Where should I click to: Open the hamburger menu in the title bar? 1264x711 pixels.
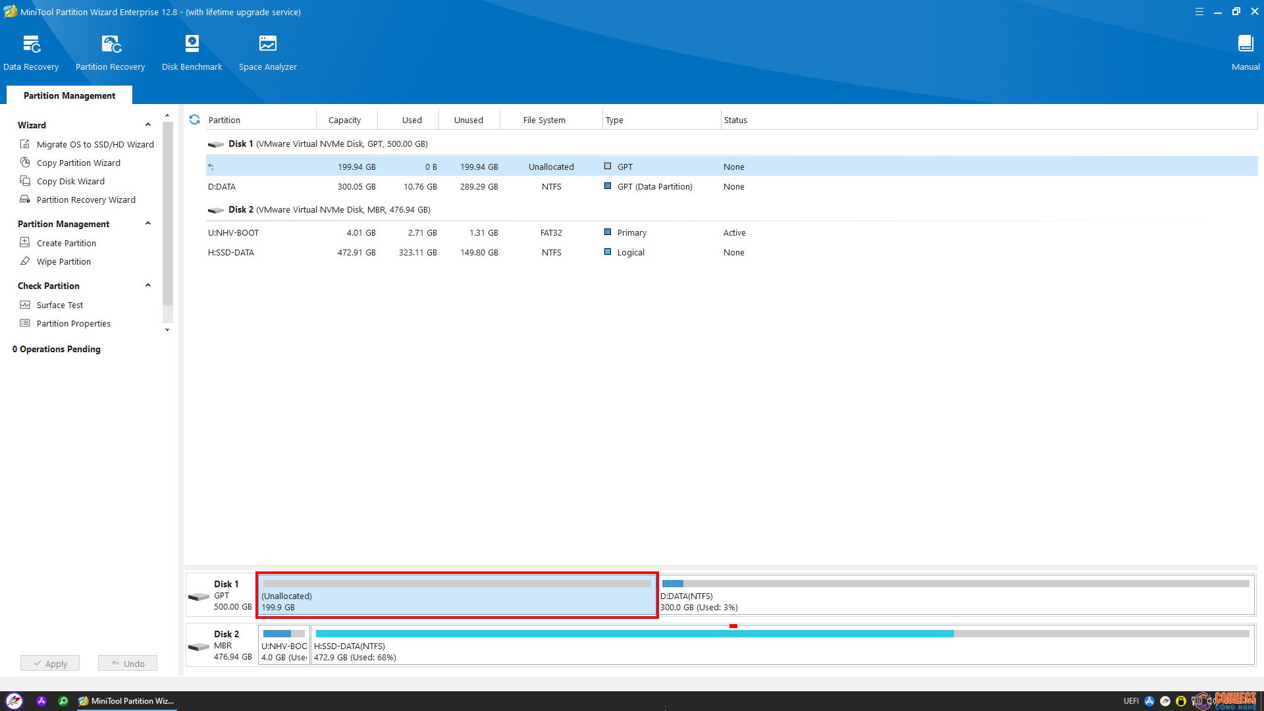pos(1199,12)
